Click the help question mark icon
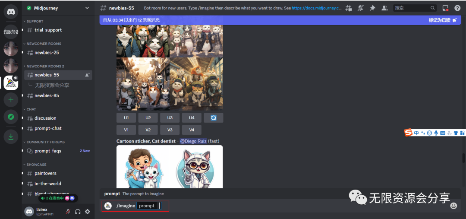The image size is (466, 219). coord(457,8)
